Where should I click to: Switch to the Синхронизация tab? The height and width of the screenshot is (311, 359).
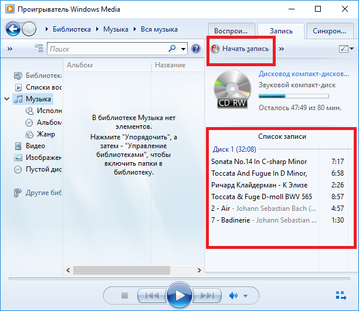point(330,31)
